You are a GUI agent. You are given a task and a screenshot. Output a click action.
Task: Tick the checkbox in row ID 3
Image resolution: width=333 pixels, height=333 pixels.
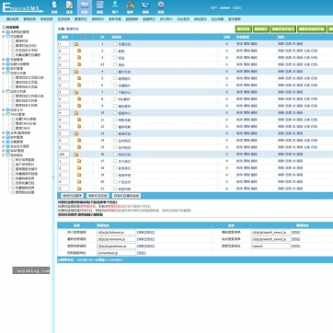click(x=115, y=58)
